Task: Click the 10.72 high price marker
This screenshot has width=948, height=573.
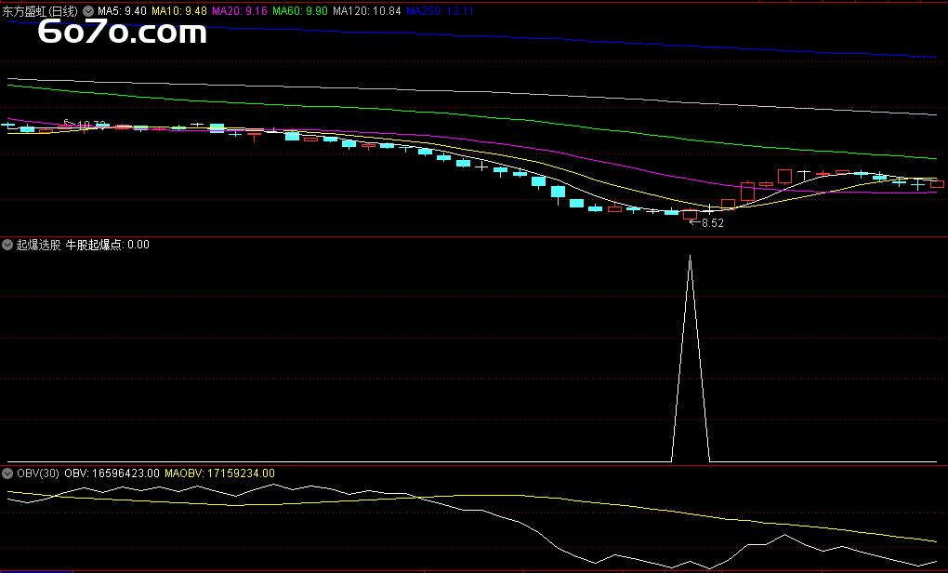Action: point(90,125)
